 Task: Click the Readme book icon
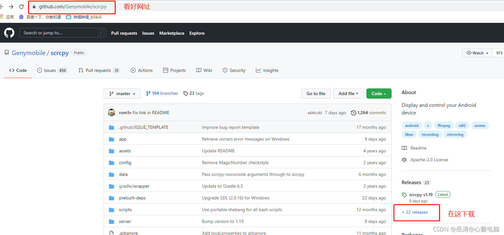tap(404, 148)
